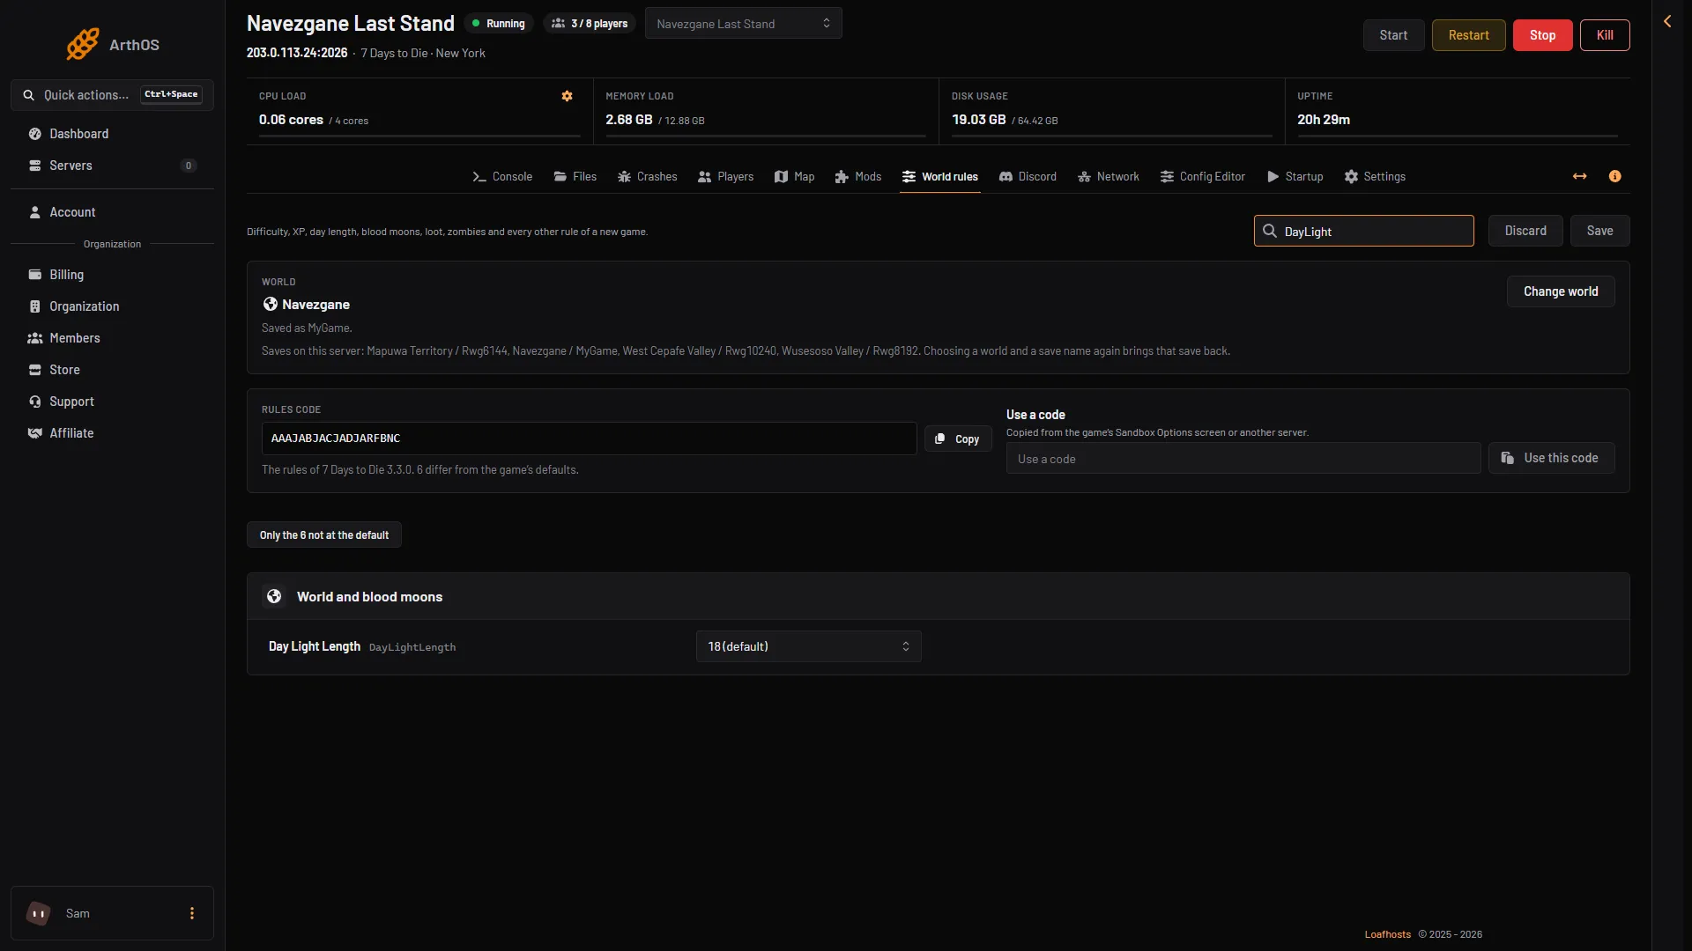Switch to the Mods tab
1692x951 pixels.
[x=858, y=177]
